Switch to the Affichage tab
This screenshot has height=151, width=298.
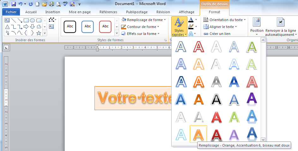coord(187,12)
